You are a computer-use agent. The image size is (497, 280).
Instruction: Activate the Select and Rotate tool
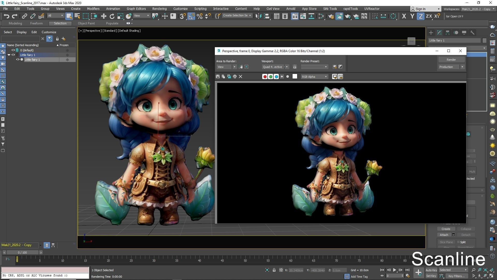(112, 16)
